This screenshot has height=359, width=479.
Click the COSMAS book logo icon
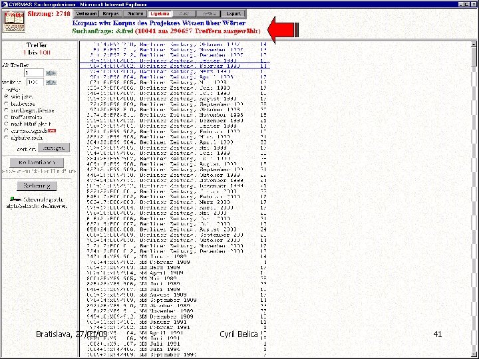(15, 21)
